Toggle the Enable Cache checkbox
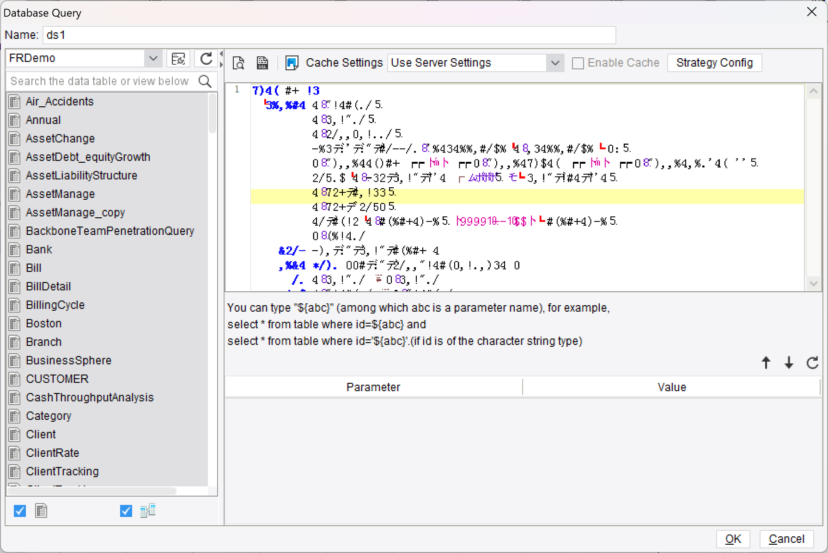 [x=578, y=63]
